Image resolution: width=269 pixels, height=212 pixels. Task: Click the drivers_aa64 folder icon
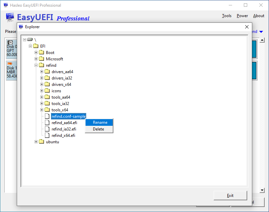pos(47,71)
